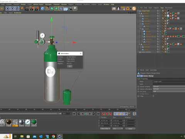Viewport: 185px width, 139px height.
Task: Click the orange S plugin icon
Action: 134,8
